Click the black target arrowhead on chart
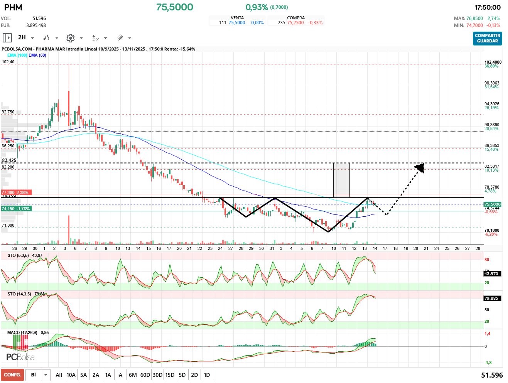This screenshot has height=383, width=508. pos(420,167)
